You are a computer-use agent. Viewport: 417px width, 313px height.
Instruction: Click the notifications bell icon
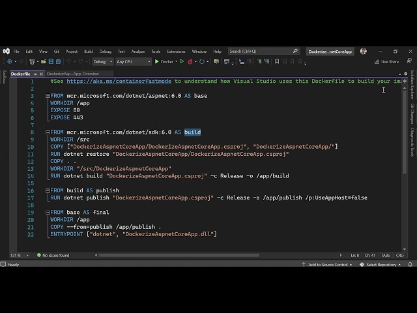click(x=410, y=264)
